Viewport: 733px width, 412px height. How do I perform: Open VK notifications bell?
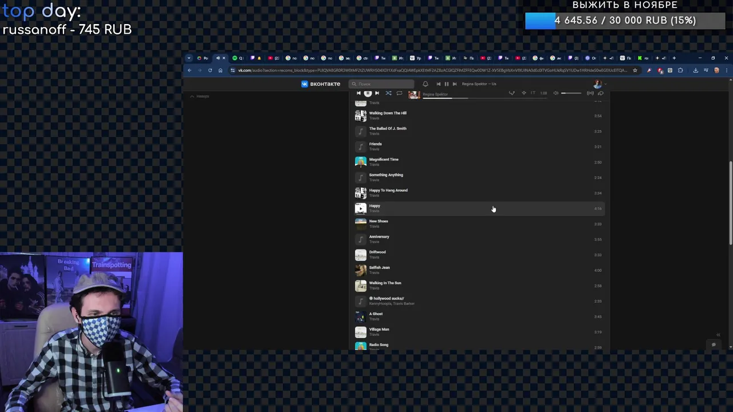(x=425, y=84)
